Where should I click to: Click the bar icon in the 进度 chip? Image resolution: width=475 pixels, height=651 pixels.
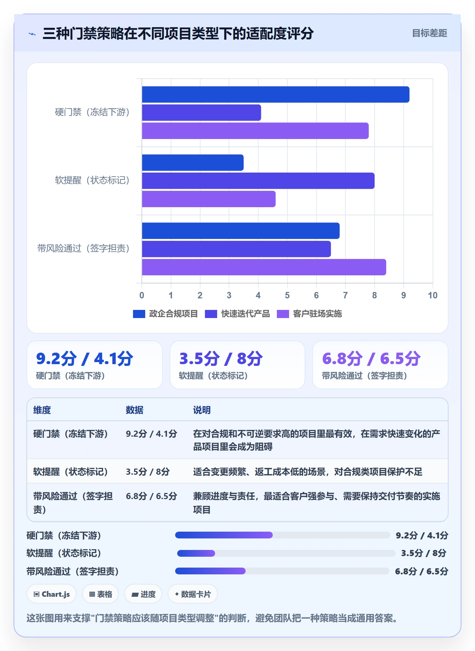click(135, 594)
